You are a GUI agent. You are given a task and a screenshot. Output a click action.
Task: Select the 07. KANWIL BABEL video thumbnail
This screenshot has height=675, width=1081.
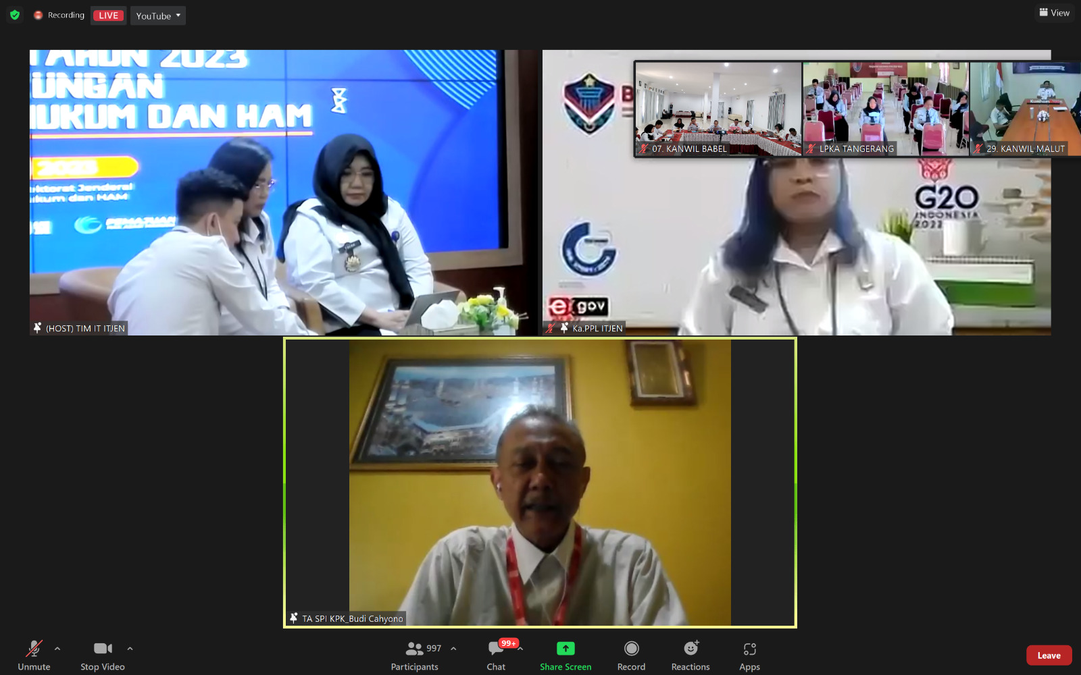point(718,109)
